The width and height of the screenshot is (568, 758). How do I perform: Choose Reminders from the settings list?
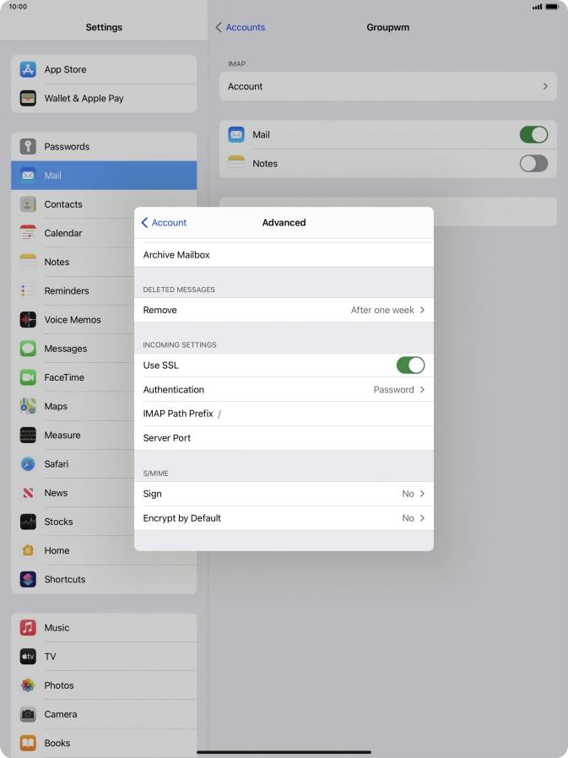[67, 291]
